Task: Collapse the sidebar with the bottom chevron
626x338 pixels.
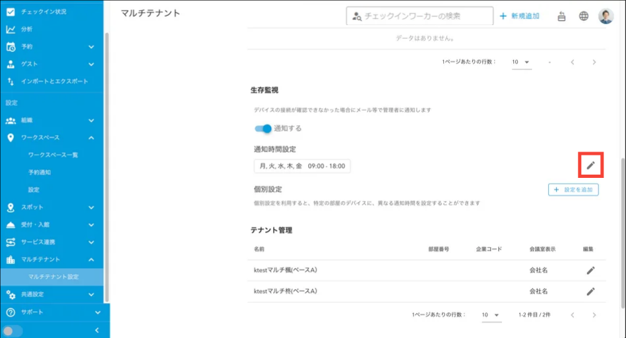Action: 97,330
